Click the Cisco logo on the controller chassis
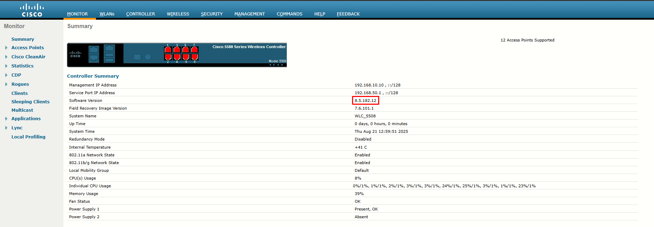 75,54
